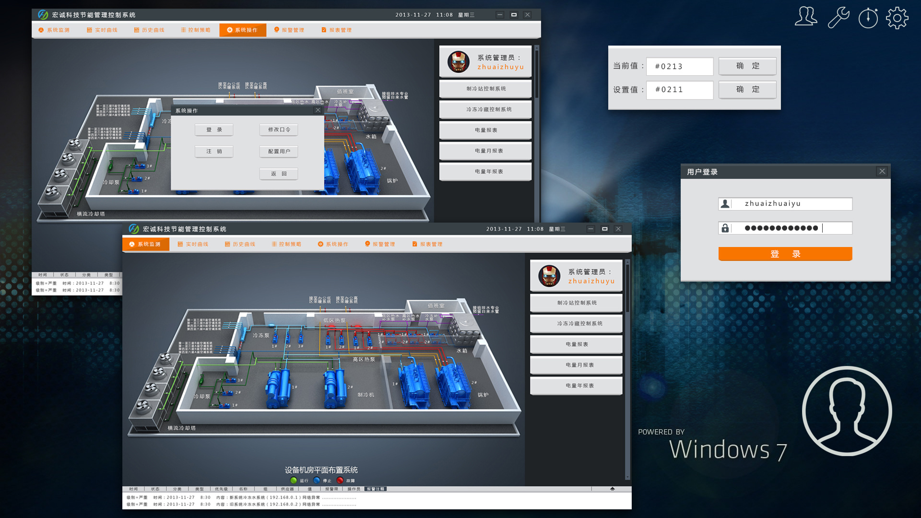Click the username field person icon
The image size is (921, 518).
(x=725, y=204)
